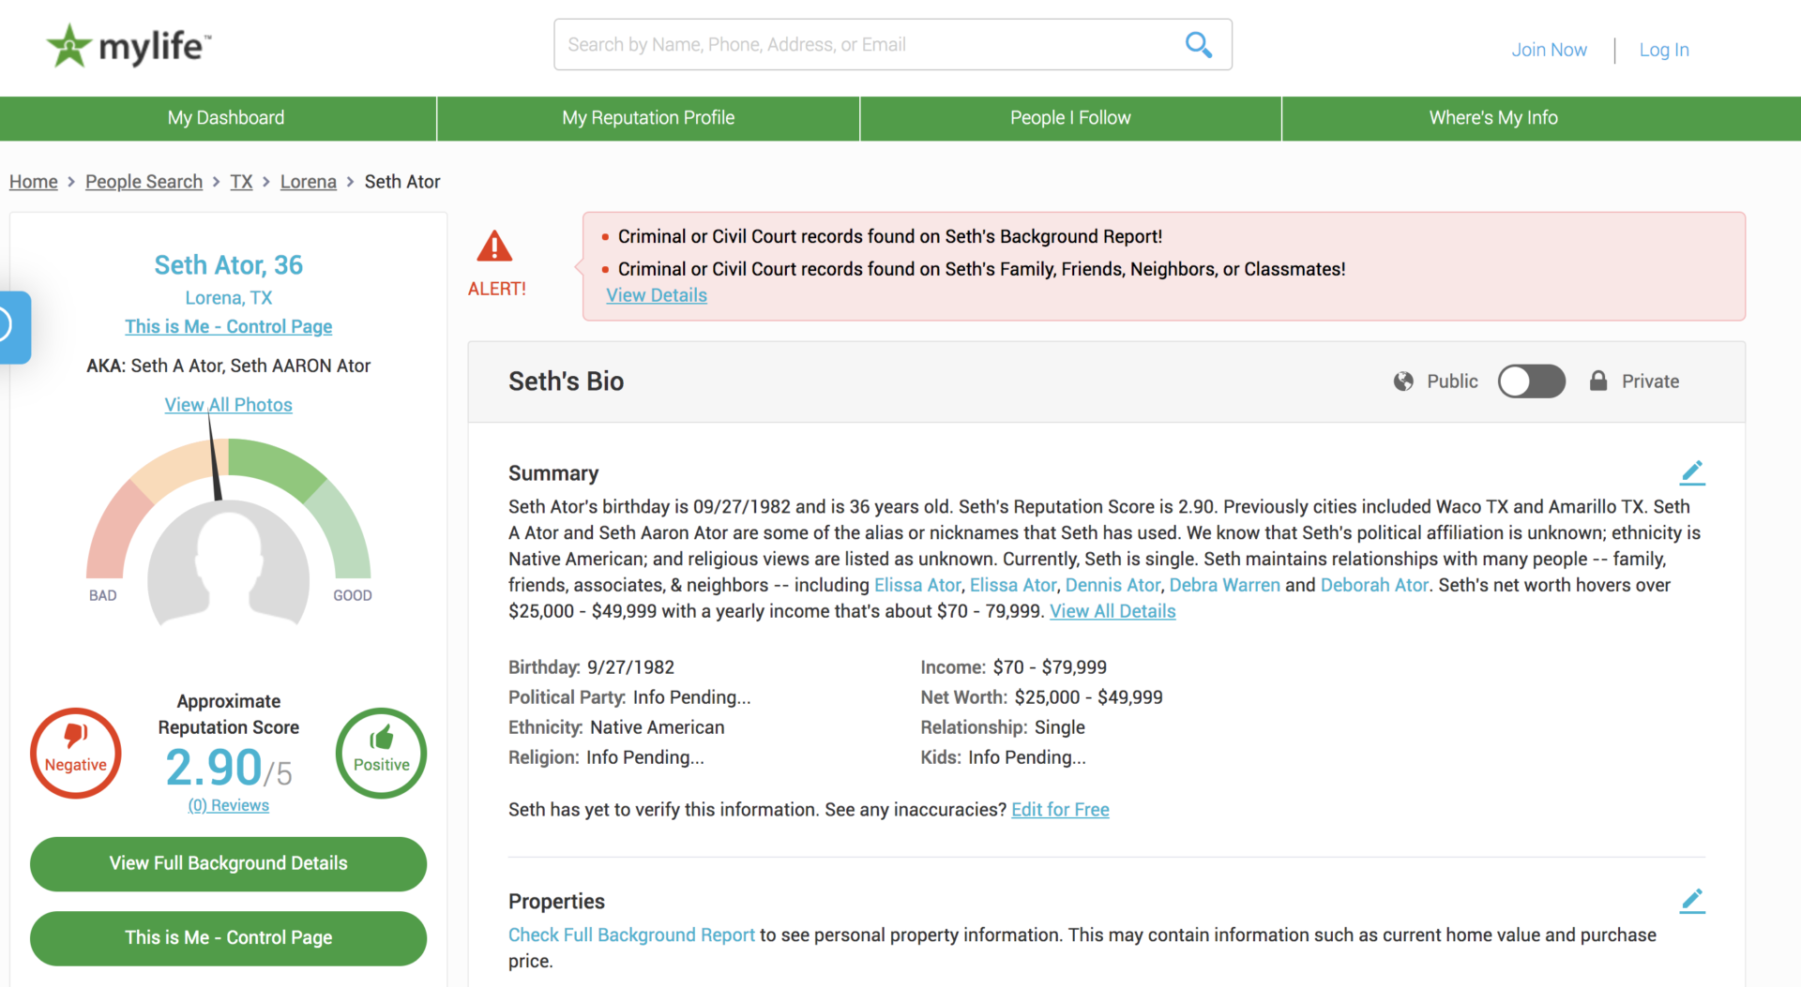Click the 'Seth Ator, 36' name heading
1801x987 pixels.
tap(229, 265)
